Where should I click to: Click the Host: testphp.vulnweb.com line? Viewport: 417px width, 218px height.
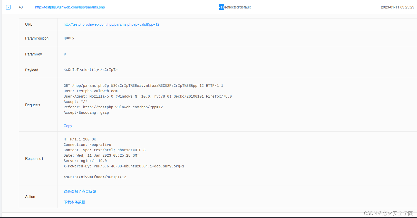point(91,91)
